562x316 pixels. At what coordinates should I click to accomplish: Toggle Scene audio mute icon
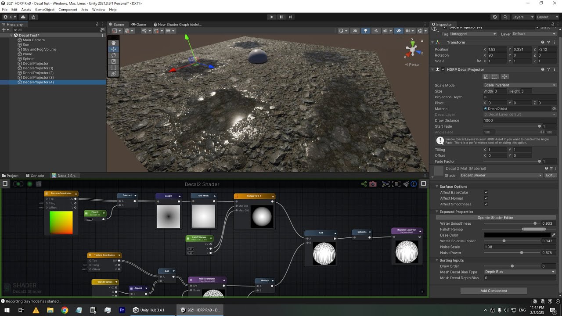pyautogui.click(x=376, y=31)
